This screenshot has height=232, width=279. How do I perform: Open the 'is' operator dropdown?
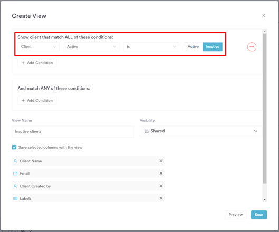[151, 47]
